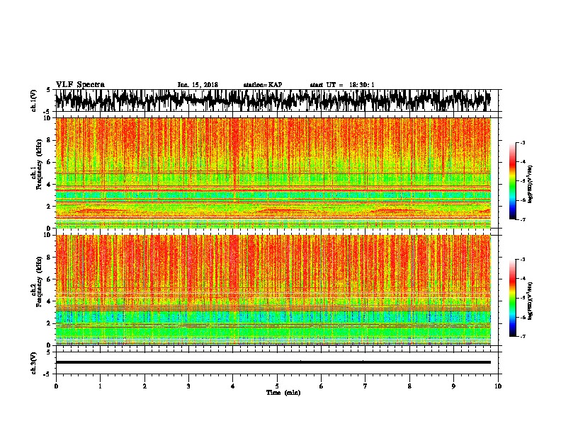Click time axis tick label 4

point(233,386)
